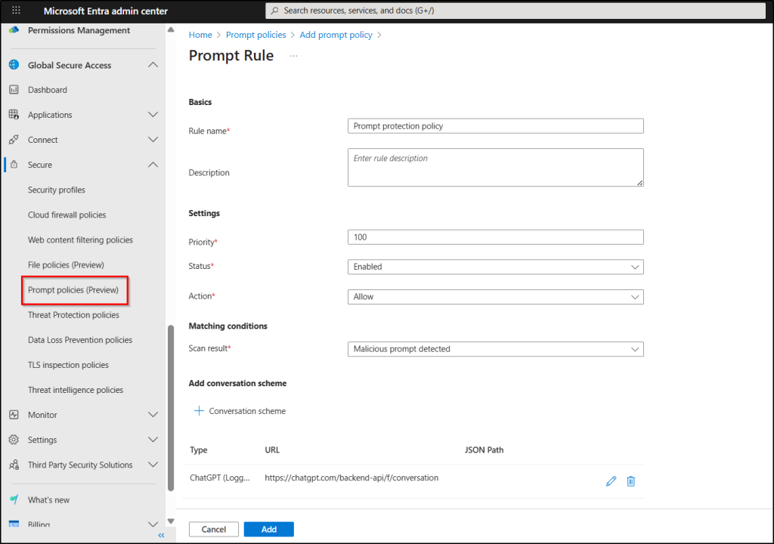Delete the ChatGPT conversation scheme via trash icon
The width and height of the screenshot is (774, 544).
[x=631, y=481]
